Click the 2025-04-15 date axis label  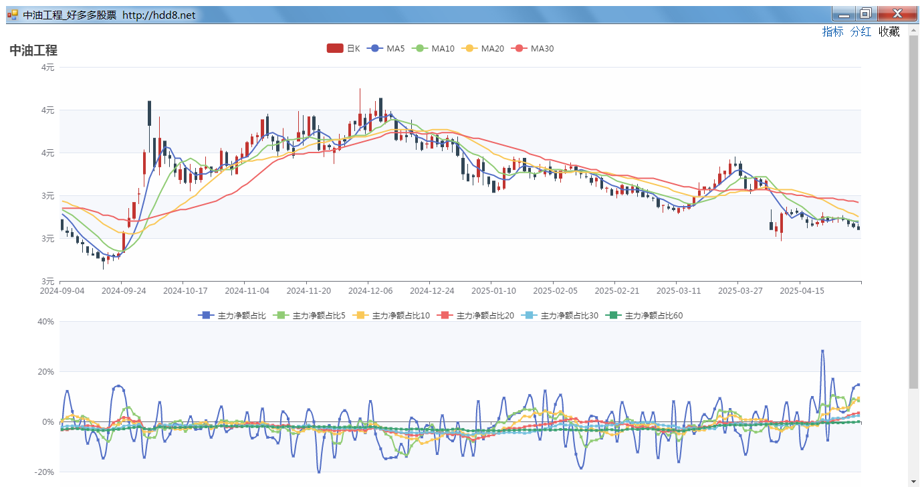802,291
